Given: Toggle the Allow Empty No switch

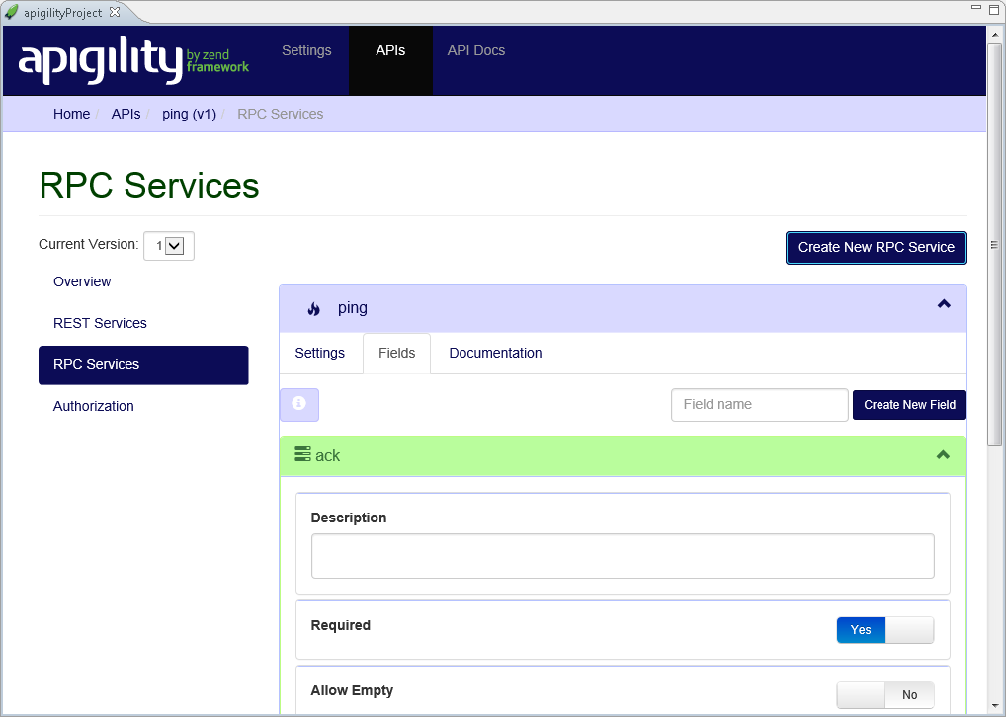Looking at the screenshot, I should tap(884, 695).
